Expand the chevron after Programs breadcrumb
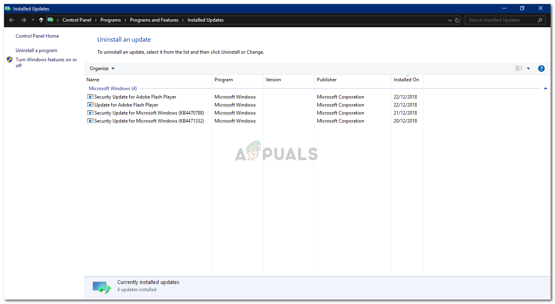The width and height of the screenshot is (555, 304). pyautogui.click(x=125, y=20)
